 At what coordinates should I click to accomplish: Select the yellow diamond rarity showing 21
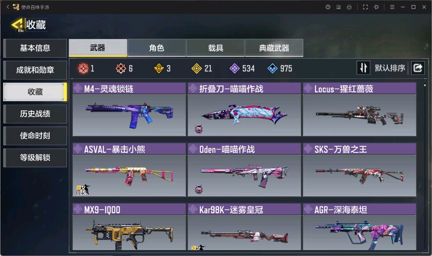[197, 68]
